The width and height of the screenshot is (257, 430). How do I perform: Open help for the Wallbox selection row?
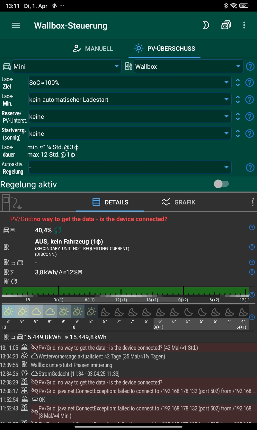point(250,66)
